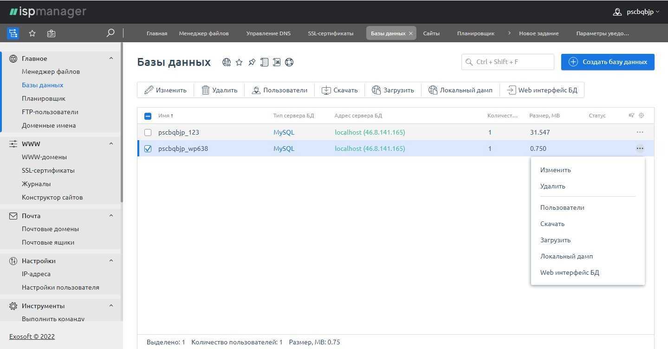Open the Exosoft © 2022 footer link
Viewport: 668px width, 349px height.
point(32,336)
